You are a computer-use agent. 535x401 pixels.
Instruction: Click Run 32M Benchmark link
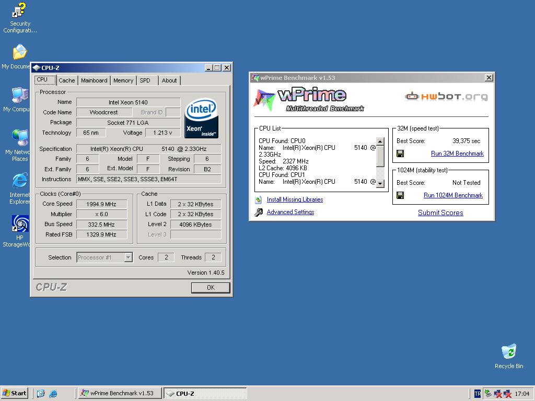pyautogui.click(x=457, y=154)
